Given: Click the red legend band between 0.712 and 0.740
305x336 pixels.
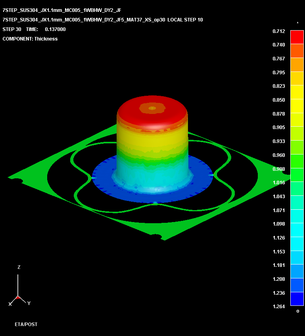Looking at the screenshot, I should tap(297, 37).
